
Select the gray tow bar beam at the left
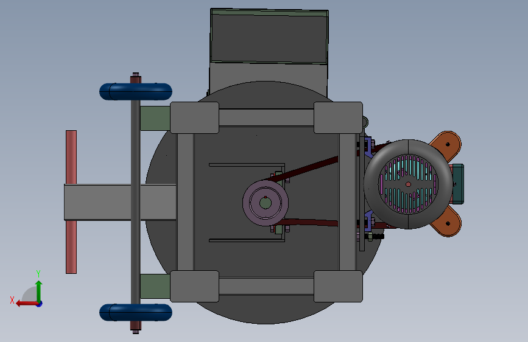point(120,202)
